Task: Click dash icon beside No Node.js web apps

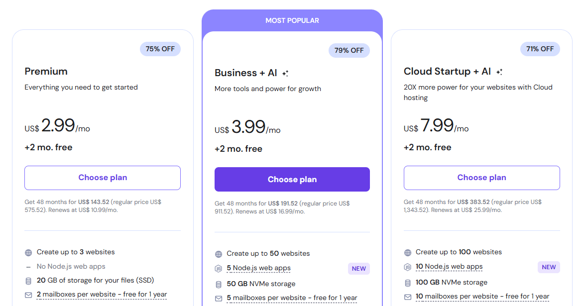Action: tap(28, 267)
